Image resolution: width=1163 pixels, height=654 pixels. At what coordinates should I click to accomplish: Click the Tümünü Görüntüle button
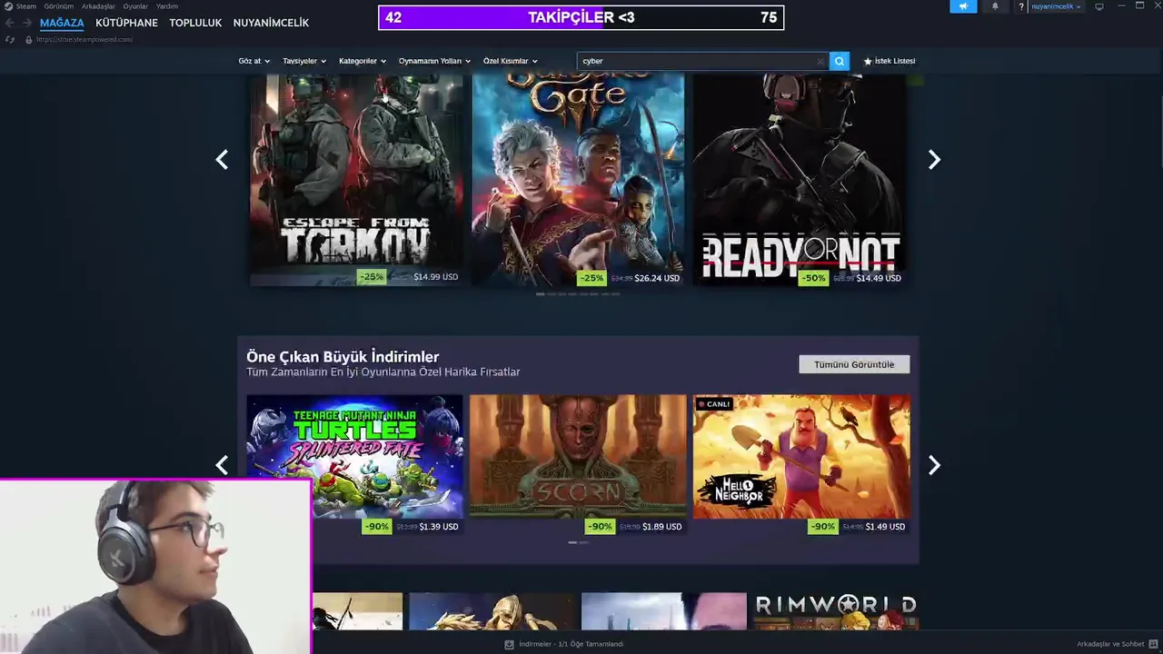(x=854, y=364)
